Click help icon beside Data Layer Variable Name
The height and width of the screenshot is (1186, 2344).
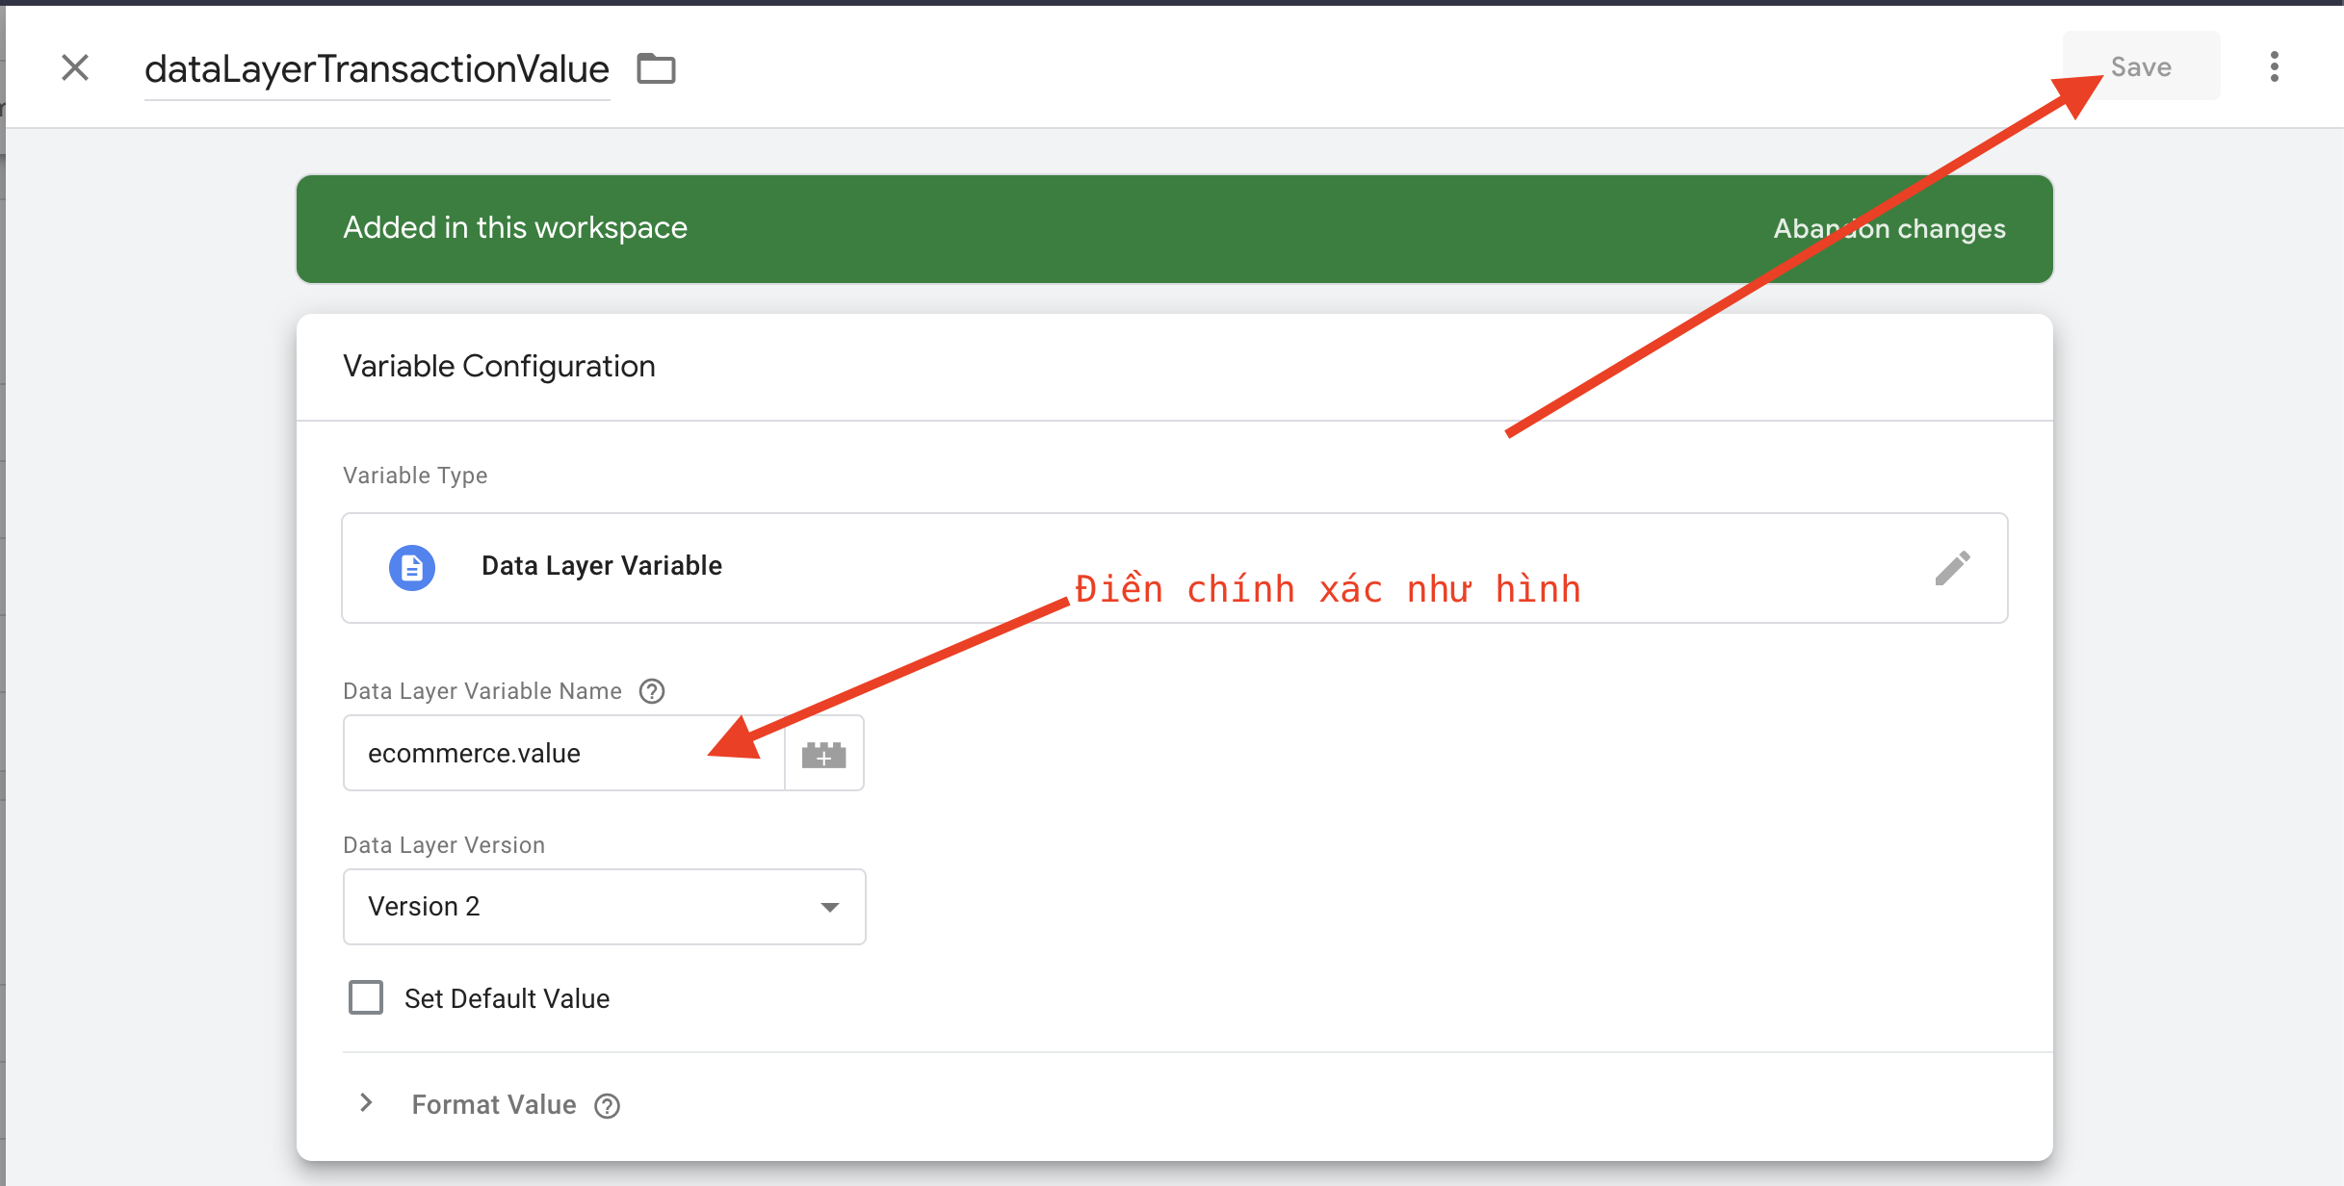pyautogui.click(x=652, y=691)
